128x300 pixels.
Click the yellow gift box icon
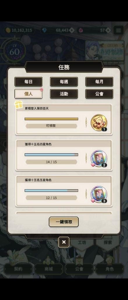(18, 105)
